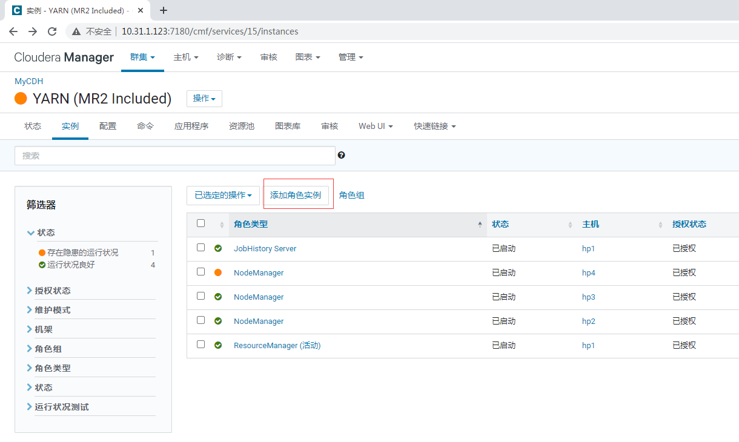Open host hp4 link
This screenshot has width=739, height=442.
tap(589, 272)
